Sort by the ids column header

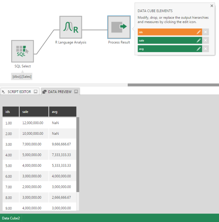11,112
